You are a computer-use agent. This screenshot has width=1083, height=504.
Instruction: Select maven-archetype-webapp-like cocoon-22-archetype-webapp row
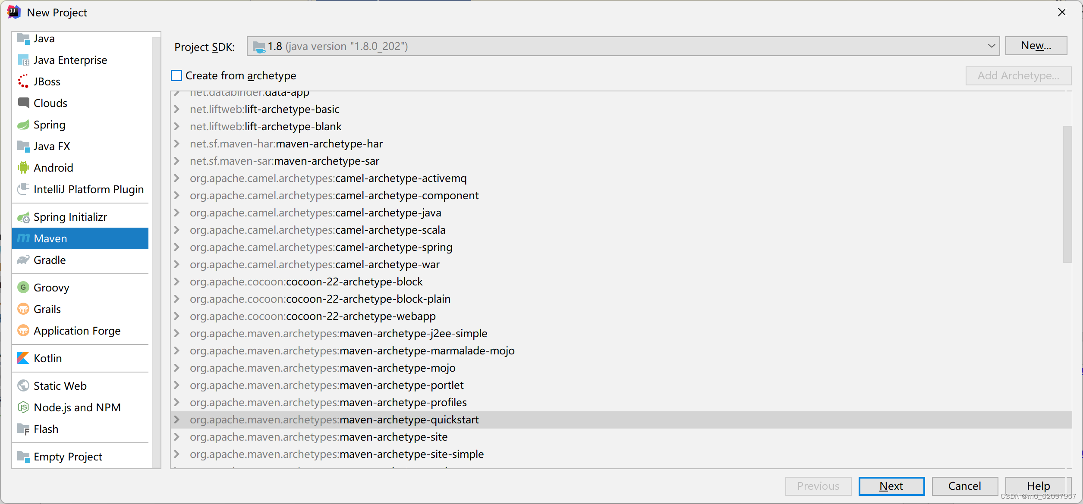point(621,316)
